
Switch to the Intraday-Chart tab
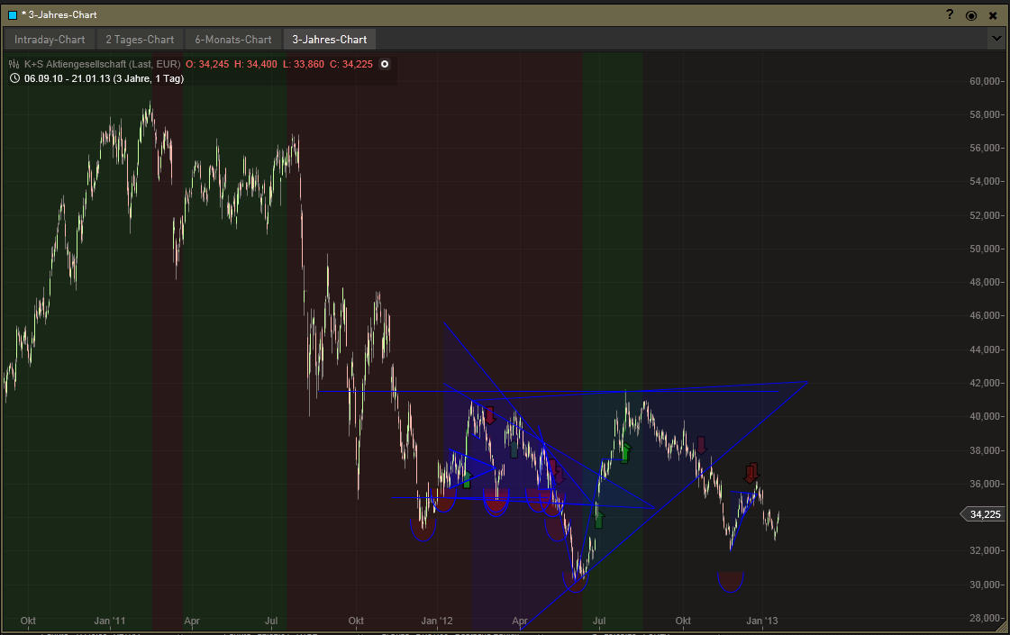pyautogui.click(x=50, y=40)
